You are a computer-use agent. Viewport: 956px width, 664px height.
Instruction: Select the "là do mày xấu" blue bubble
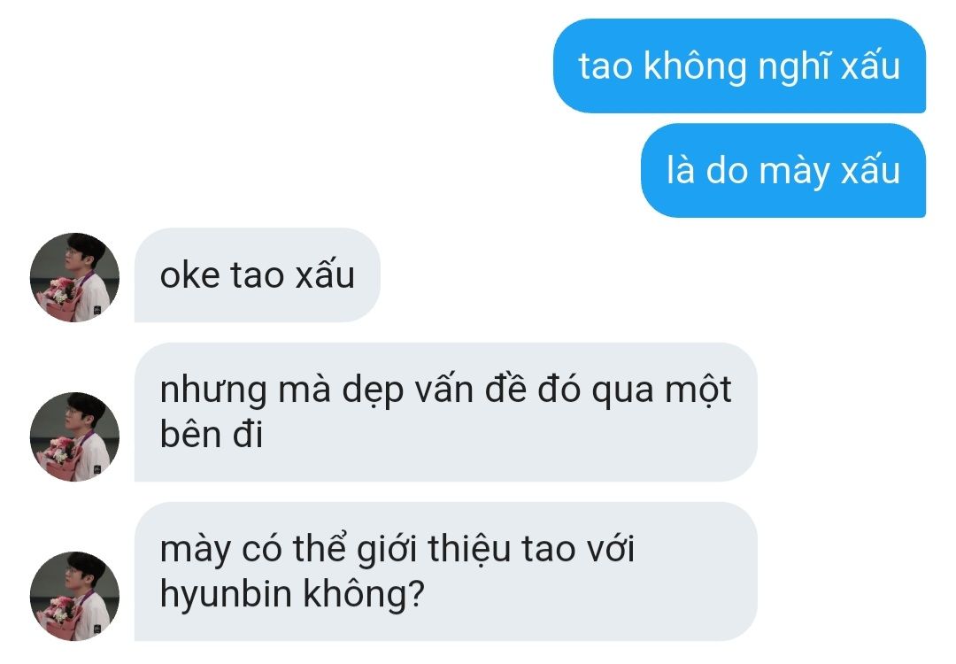tap(783, 170)
